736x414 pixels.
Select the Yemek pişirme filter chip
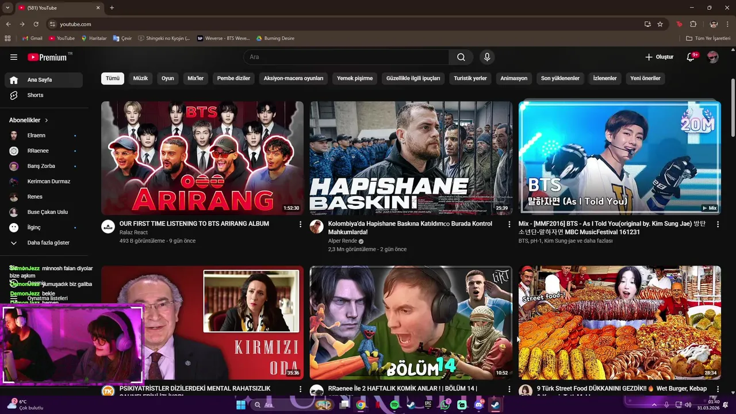355,78
